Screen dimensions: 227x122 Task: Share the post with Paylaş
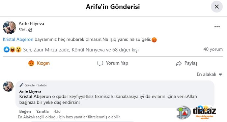[x=186, y=63]
